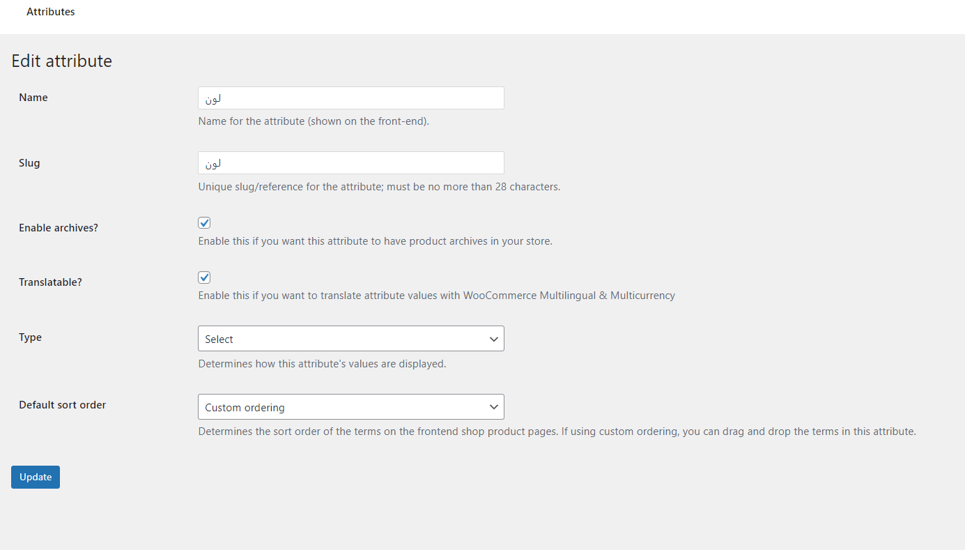Image resolution: width=965 pixels, height=550 pixels.
Task: Click the Edit attribute heading
Action: tap(62, 61)
